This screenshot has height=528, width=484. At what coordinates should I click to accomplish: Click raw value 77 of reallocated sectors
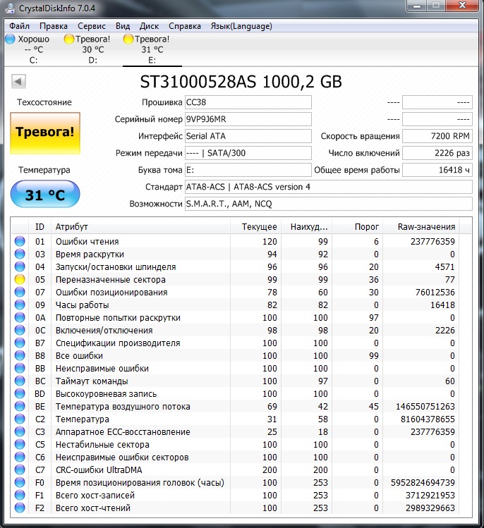pos(450,279)
